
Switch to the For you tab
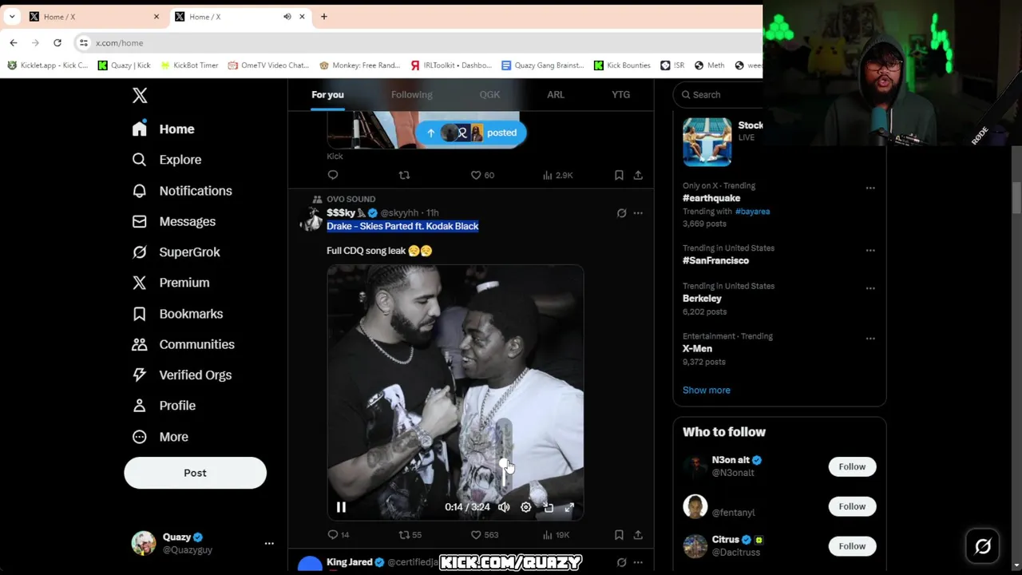[x=327, y=94]
